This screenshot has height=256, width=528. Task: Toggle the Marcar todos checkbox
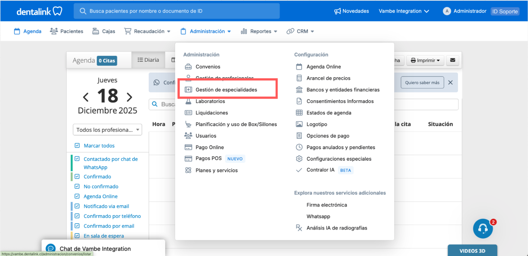coord(77,145)
